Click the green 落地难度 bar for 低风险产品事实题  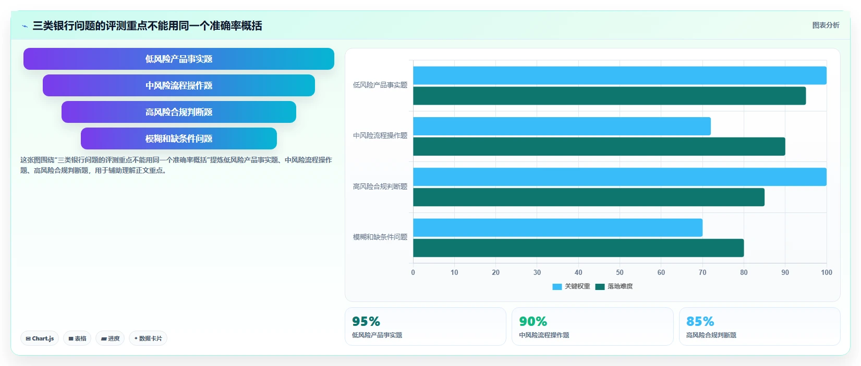pyautogui.click(x=609, y=96)
